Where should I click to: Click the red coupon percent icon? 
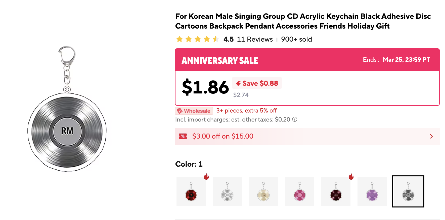(183, 136)
